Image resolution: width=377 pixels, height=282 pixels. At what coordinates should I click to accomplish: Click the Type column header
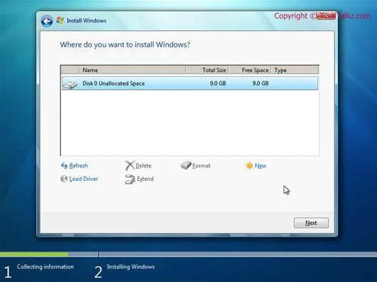[295, 70]
